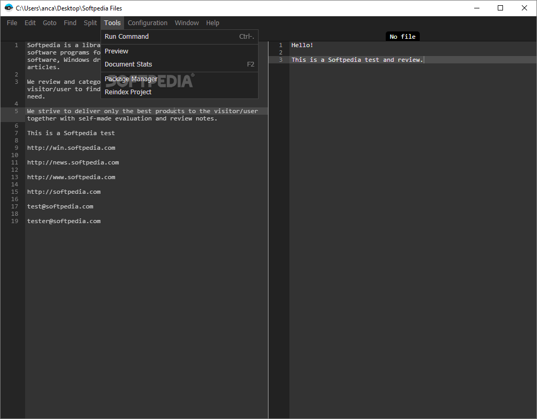Minimize the editor window

click(x=476, y=8)
